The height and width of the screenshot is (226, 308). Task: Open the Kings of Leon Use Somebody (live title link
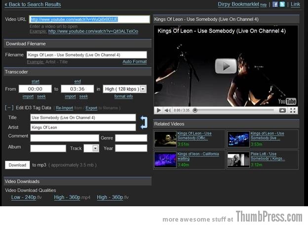267,136
